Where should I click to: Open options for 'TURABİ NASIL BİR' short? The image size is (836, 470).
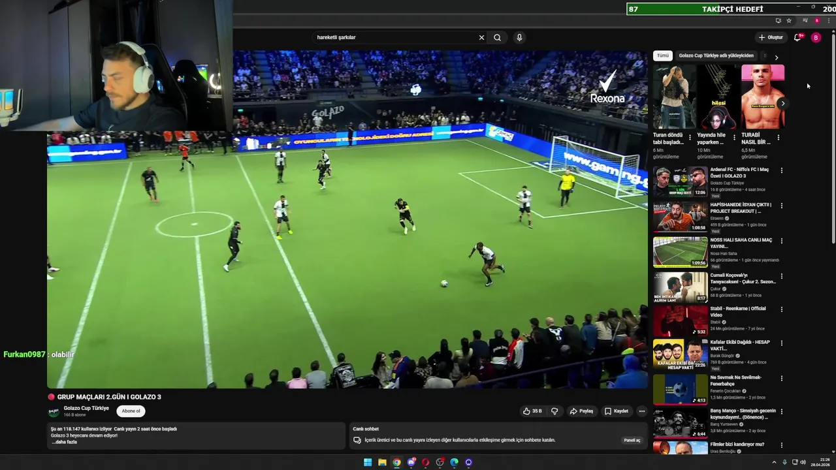tap(779, 137)
